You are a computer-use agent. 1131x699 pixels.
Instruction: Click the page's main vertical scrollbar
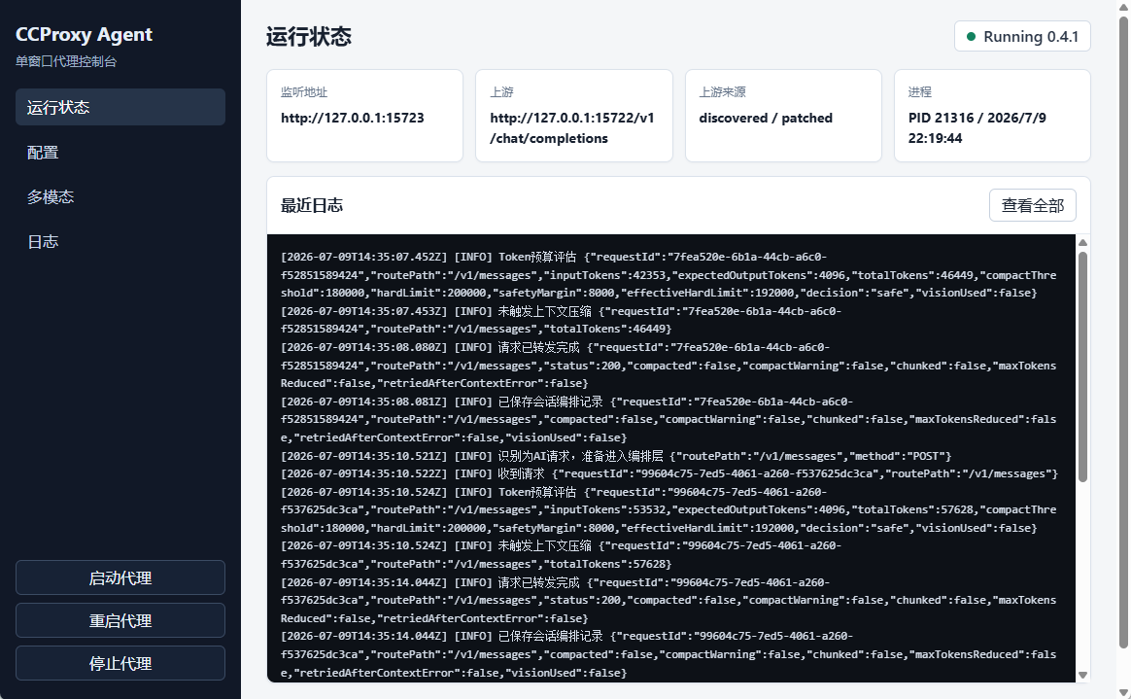pyautogui.click(x=1124, y=332)
